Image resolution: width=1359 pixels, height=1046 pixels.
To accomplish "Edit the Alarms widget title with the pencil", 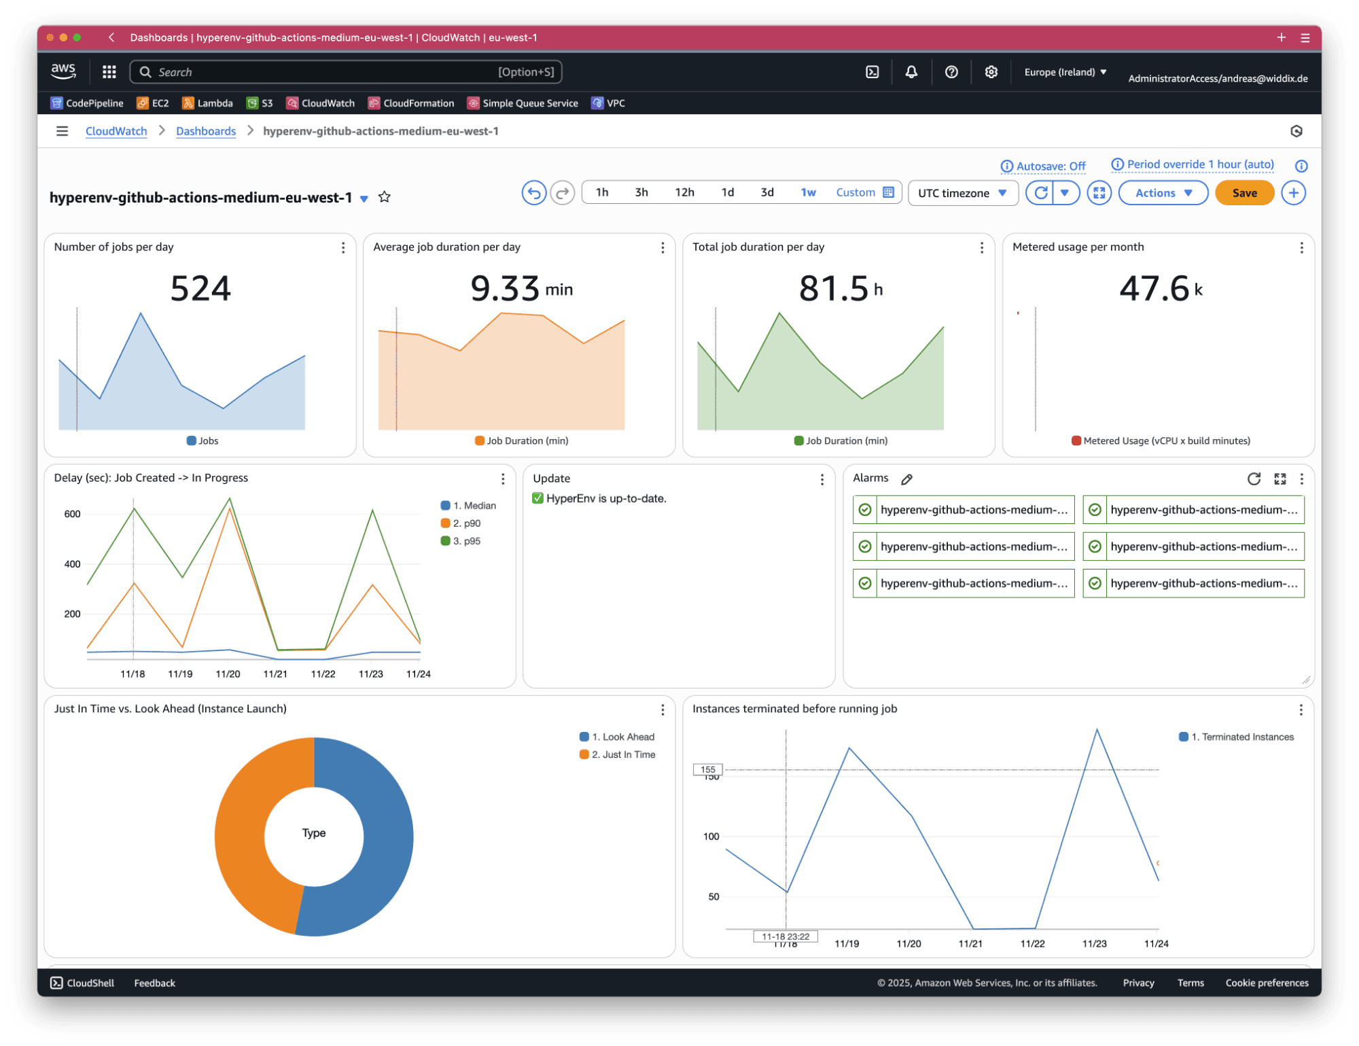I will click(x=906, y=479).
